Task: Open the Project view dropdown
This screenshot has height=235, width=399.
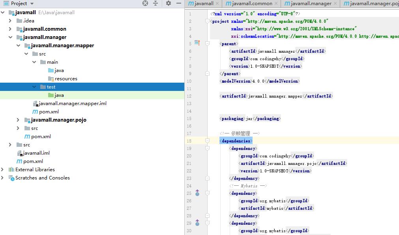Action: [32, 4]
